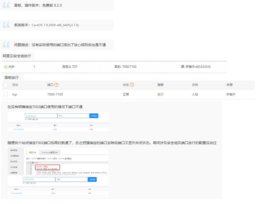Click the 目的: 7000/7100 text
This screenshot has width=262, height=204.
[125, 67]
